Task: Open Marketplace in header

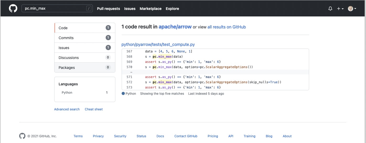Action: click(x=150, y=9)
